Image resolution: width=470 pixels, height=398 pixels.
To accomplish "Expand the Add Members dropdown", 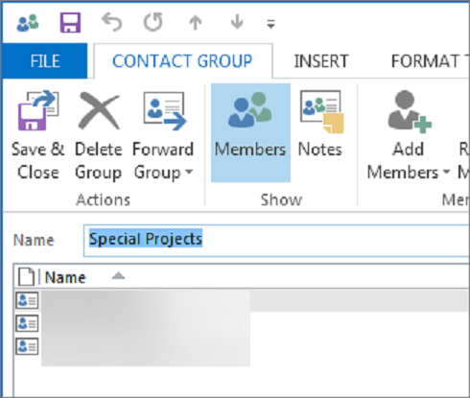I will (409, 134).
